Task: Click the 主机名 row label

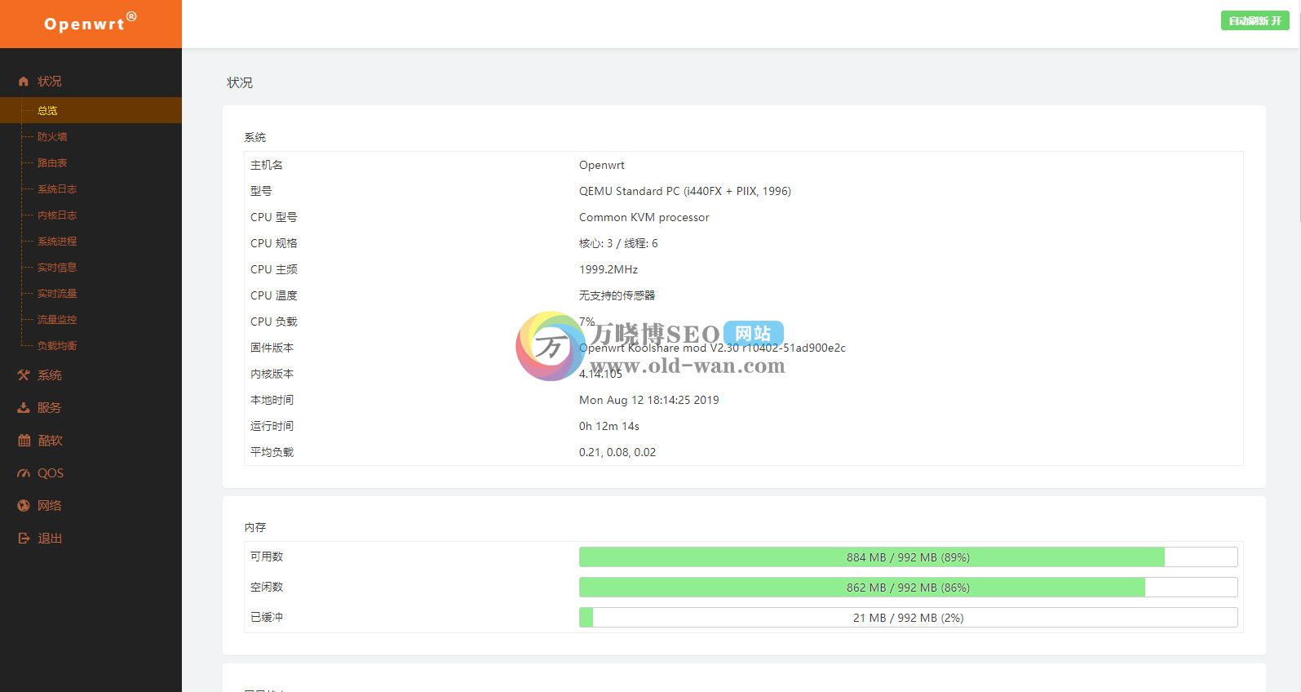Action: pos(267,165)
